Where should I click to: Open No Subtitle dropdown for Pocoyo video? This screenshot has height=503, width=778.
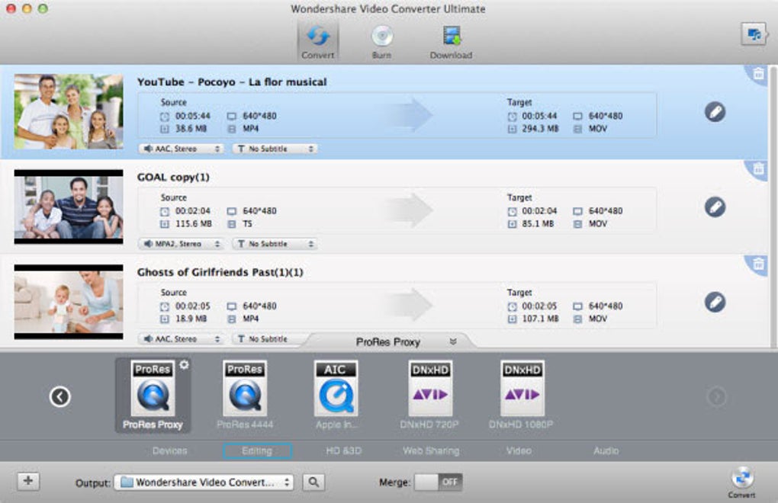tap(275, 149)
